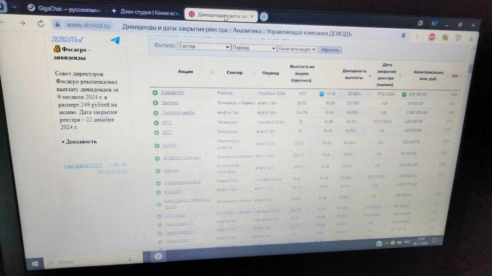Expand the МТС всего 12м row plus icon
Viewport: 492px width, 276px height.
pyautogui.click(x=156, y=133)
